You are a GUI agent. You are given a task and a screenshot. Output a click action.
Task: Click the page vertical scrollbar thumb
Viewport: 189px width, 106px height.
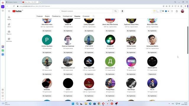(188, 40)
